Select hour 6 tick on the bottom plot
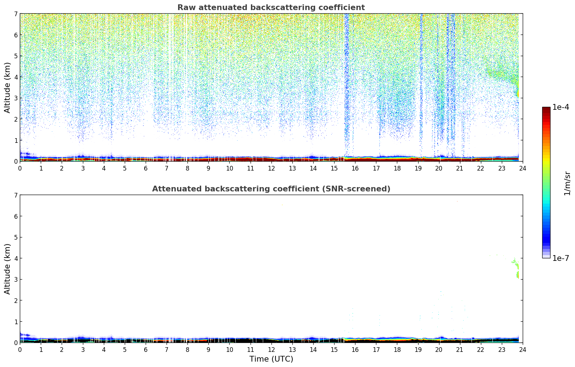The width and height of the screenshot is (575, 367). pyautogui.click(x=146, y=349)
